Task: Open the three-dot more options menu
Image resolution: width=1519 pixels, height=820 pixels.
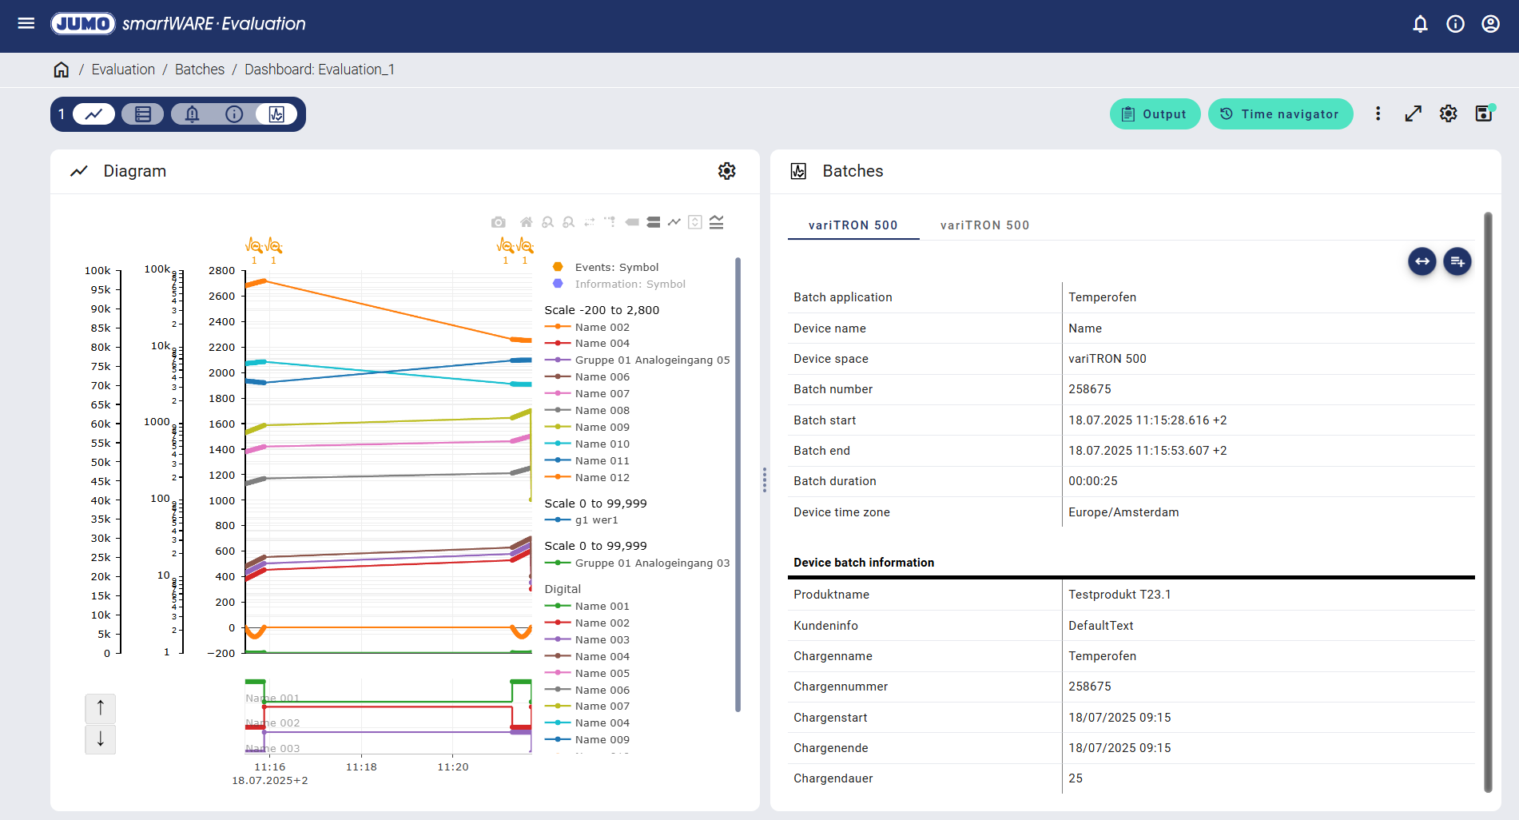Action: [x=1378, y=114]
